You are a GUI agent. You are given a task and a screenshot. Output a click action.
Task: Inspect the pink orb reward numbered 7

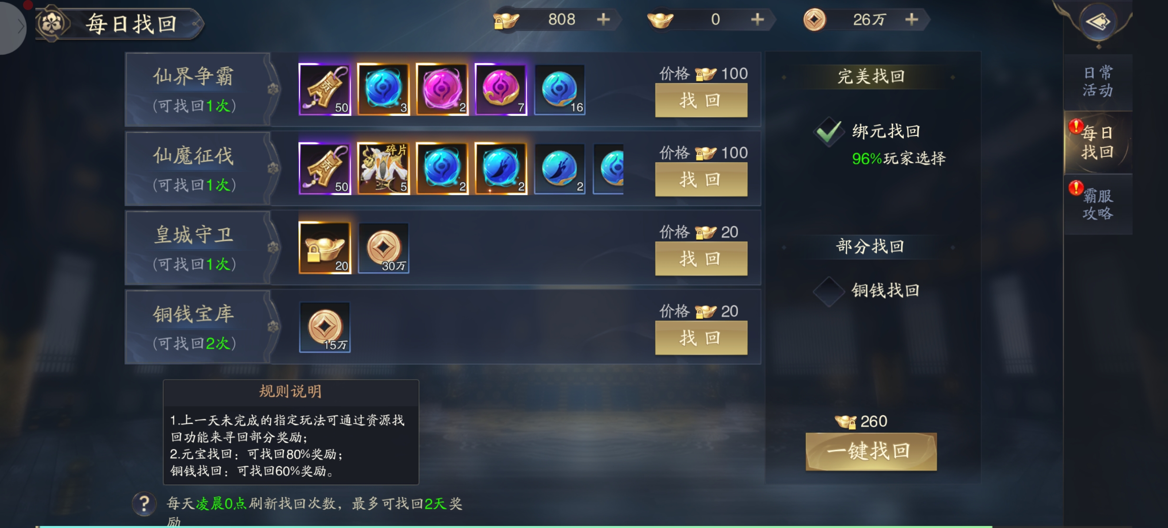click(x=501, y=89)
